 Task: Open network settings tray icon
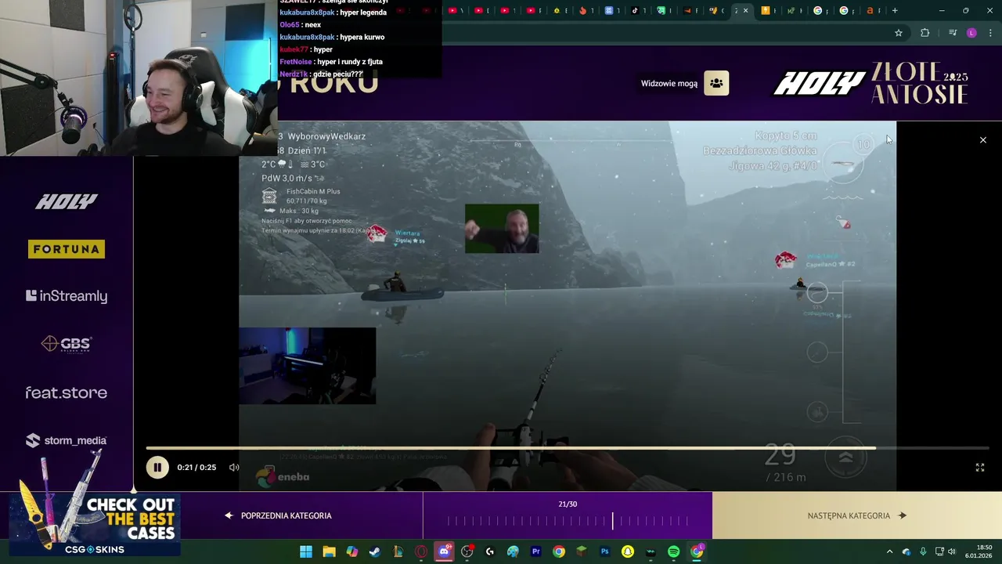pyautogui.click(x=940, y=551)
